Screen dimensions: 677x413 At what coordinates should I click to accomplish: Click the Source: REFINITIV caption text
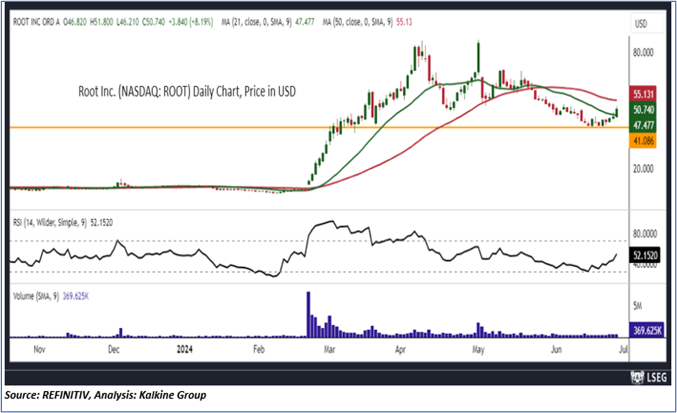tap(106, 395)
